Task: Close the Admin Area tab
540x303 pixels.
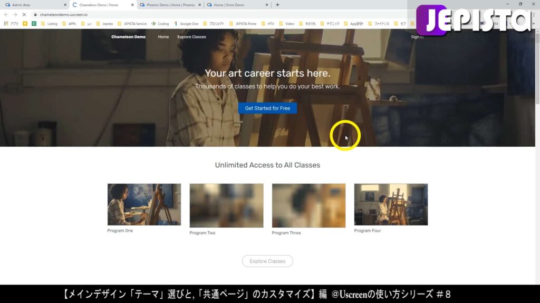Action: (65, 5)
